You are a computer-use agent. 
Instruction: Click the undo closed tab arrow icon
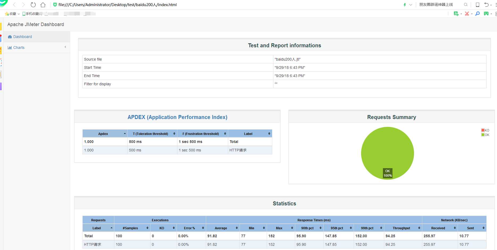[486, 5]
